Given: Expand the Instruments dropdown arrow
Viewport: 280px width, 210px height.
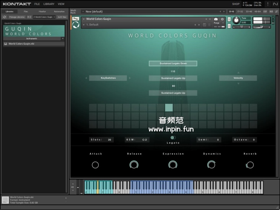Looking at the screenshot, I should click(x=63, y=38).
